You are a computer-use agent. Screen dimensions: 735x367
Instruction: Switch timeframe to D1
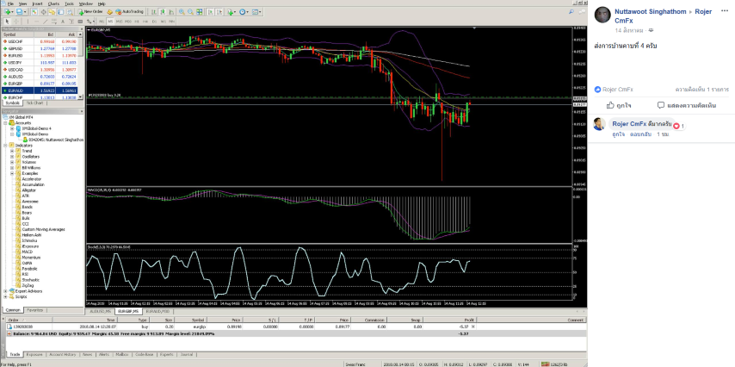click(x=154, y=22)
